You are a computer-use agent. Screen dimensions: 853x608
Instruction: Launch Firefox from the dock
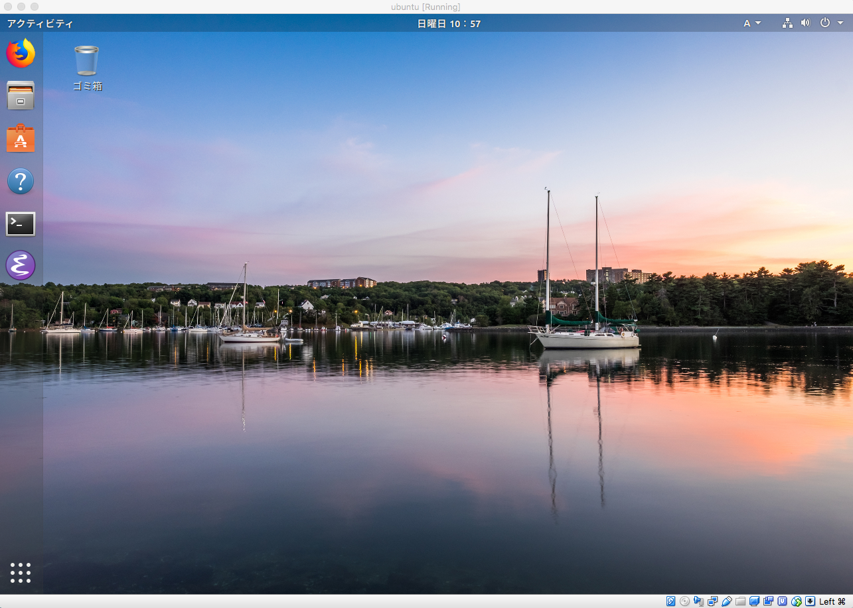coord(21,53)
